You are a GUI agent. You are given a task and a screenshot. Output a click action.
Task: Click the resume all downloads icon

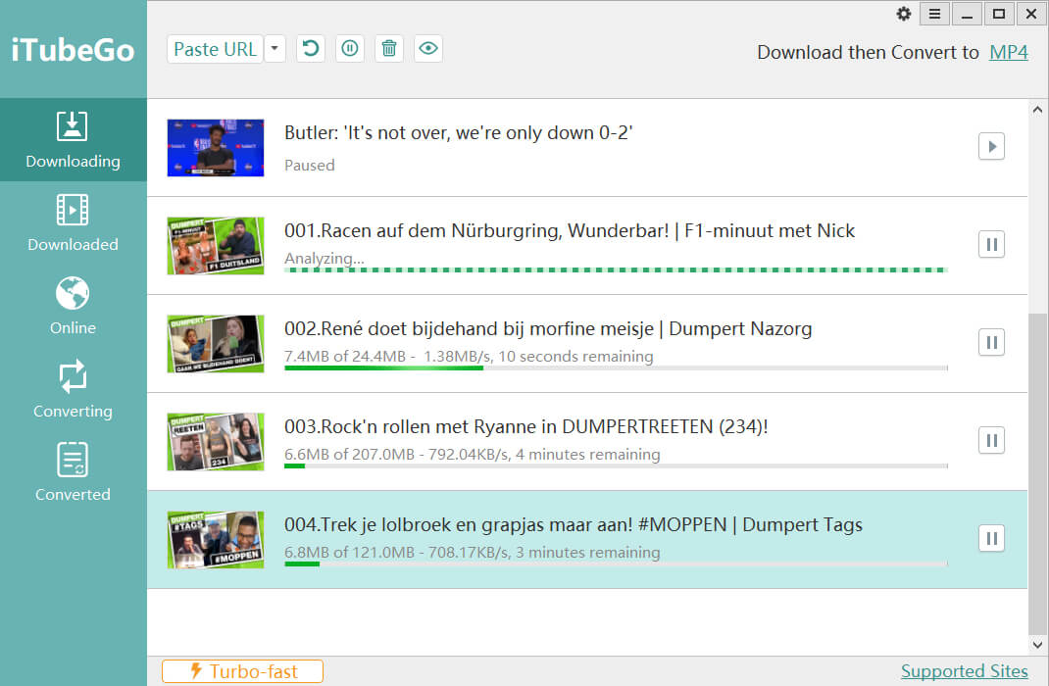pyautogui.click(x=311, y=49)
